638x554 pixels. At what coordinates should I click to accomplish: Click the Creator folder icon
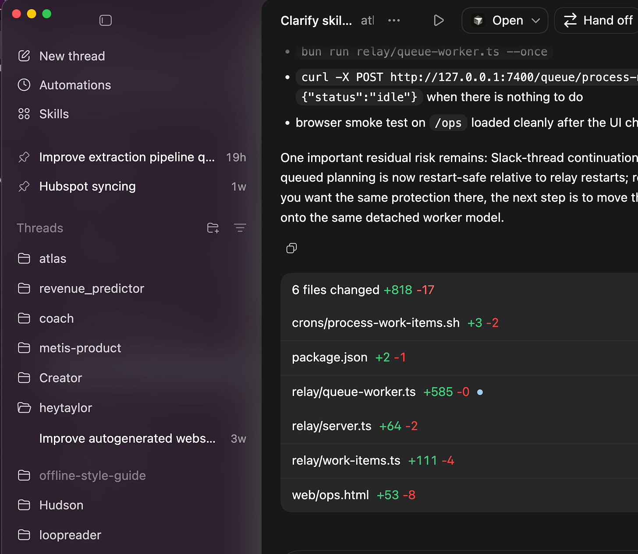pos(24,378)
